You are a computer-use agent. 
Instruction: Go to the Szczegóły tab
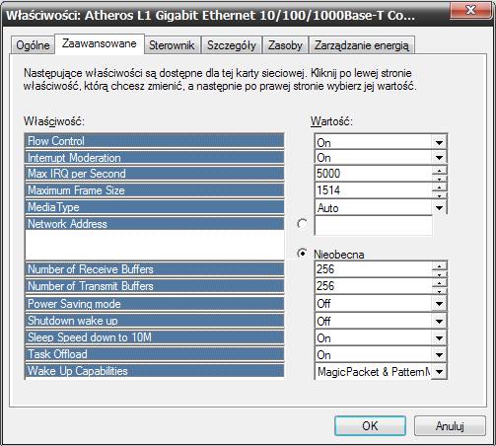click(x=232, y=45)
